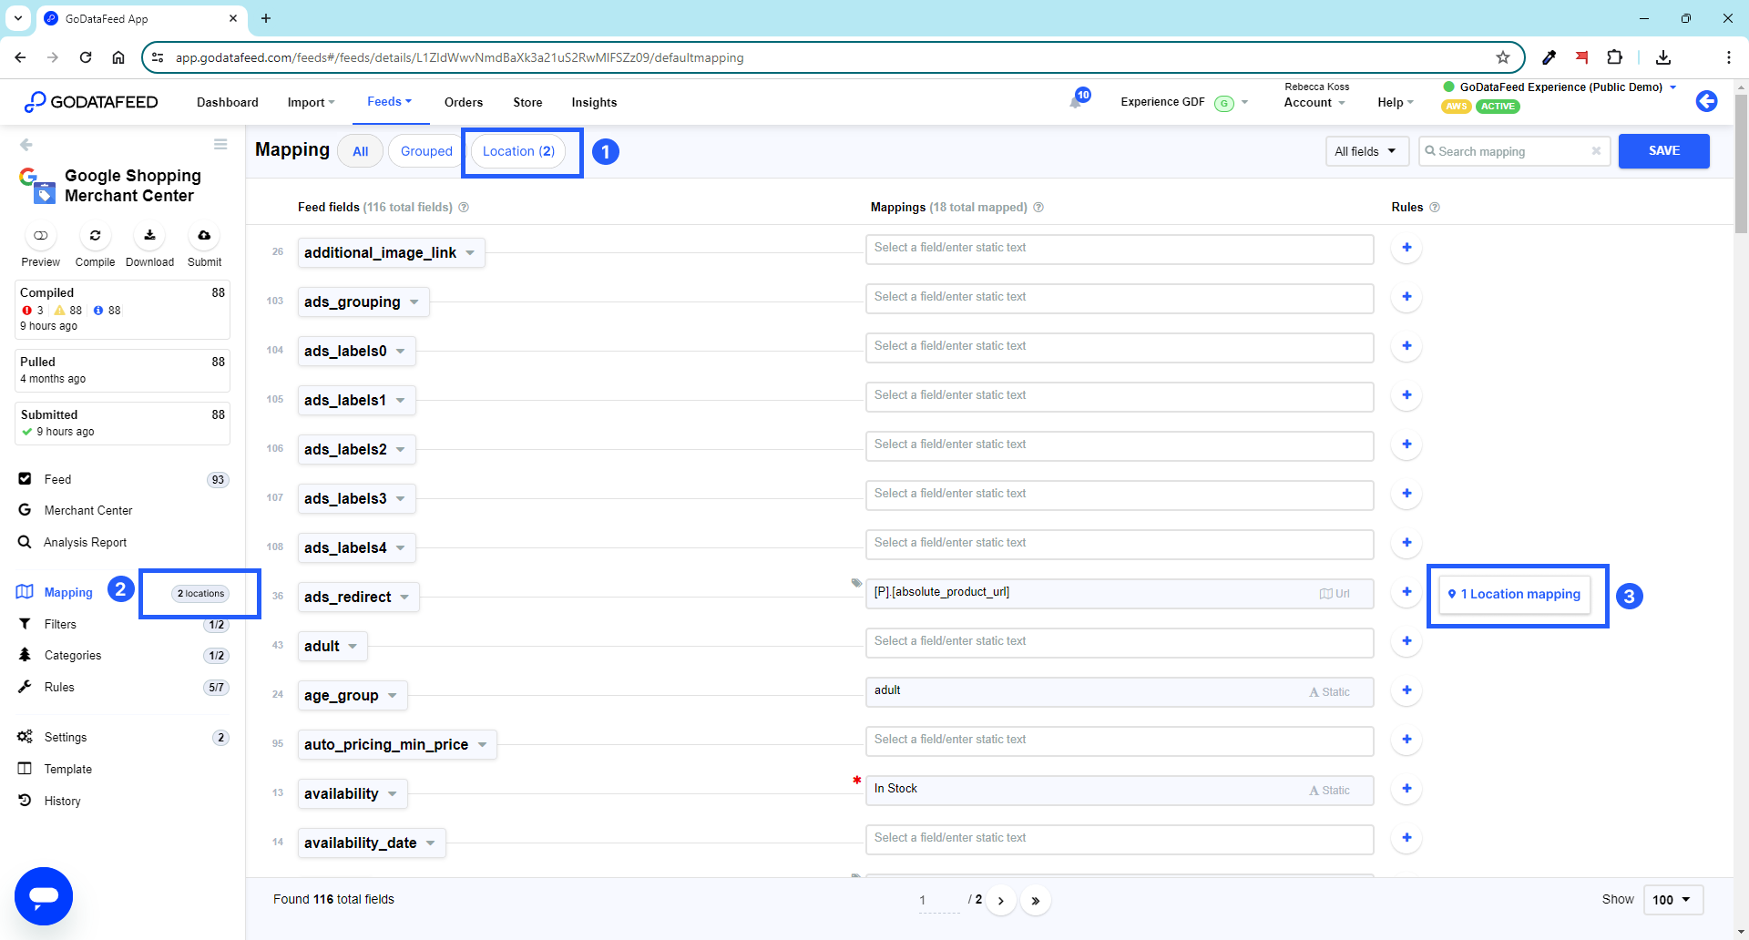
Task: Open Analysis Report in sidebar
Action: pyautogui.click(x=85, y=543)
